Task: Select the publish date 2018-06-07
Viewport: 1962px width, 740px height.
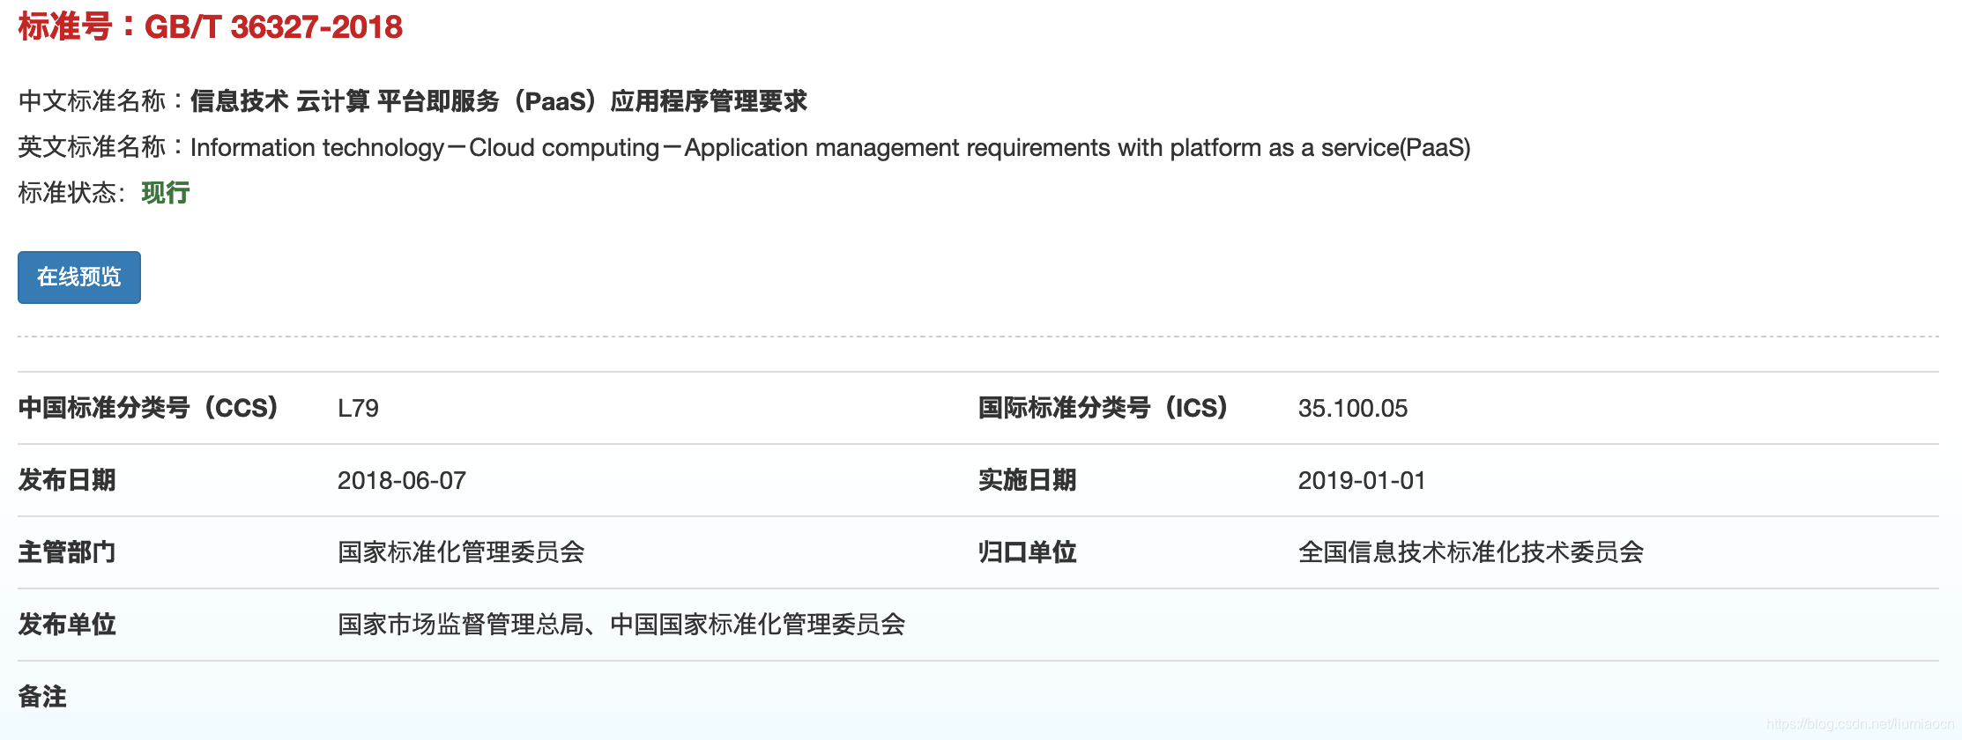Action: 402,480
